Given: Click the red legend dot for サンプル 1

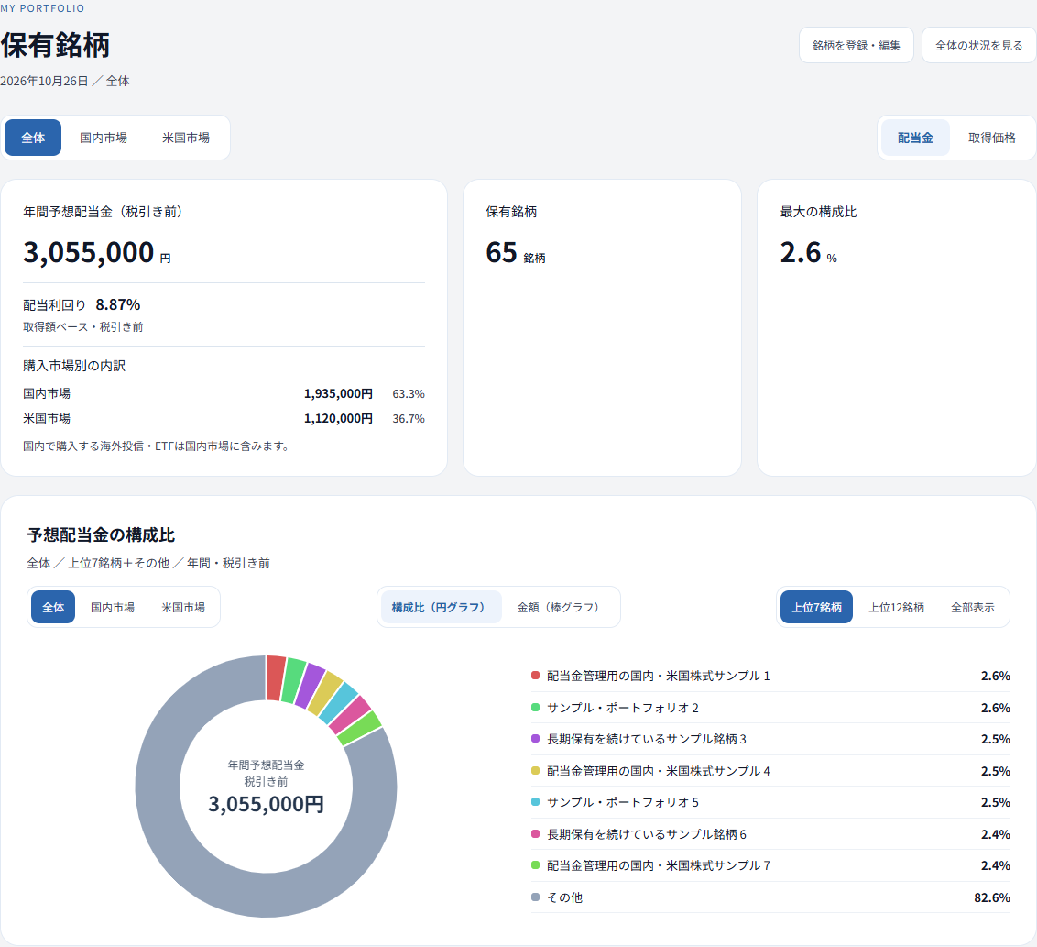Looking at the screenshot, I should click(x=536, y=676).
